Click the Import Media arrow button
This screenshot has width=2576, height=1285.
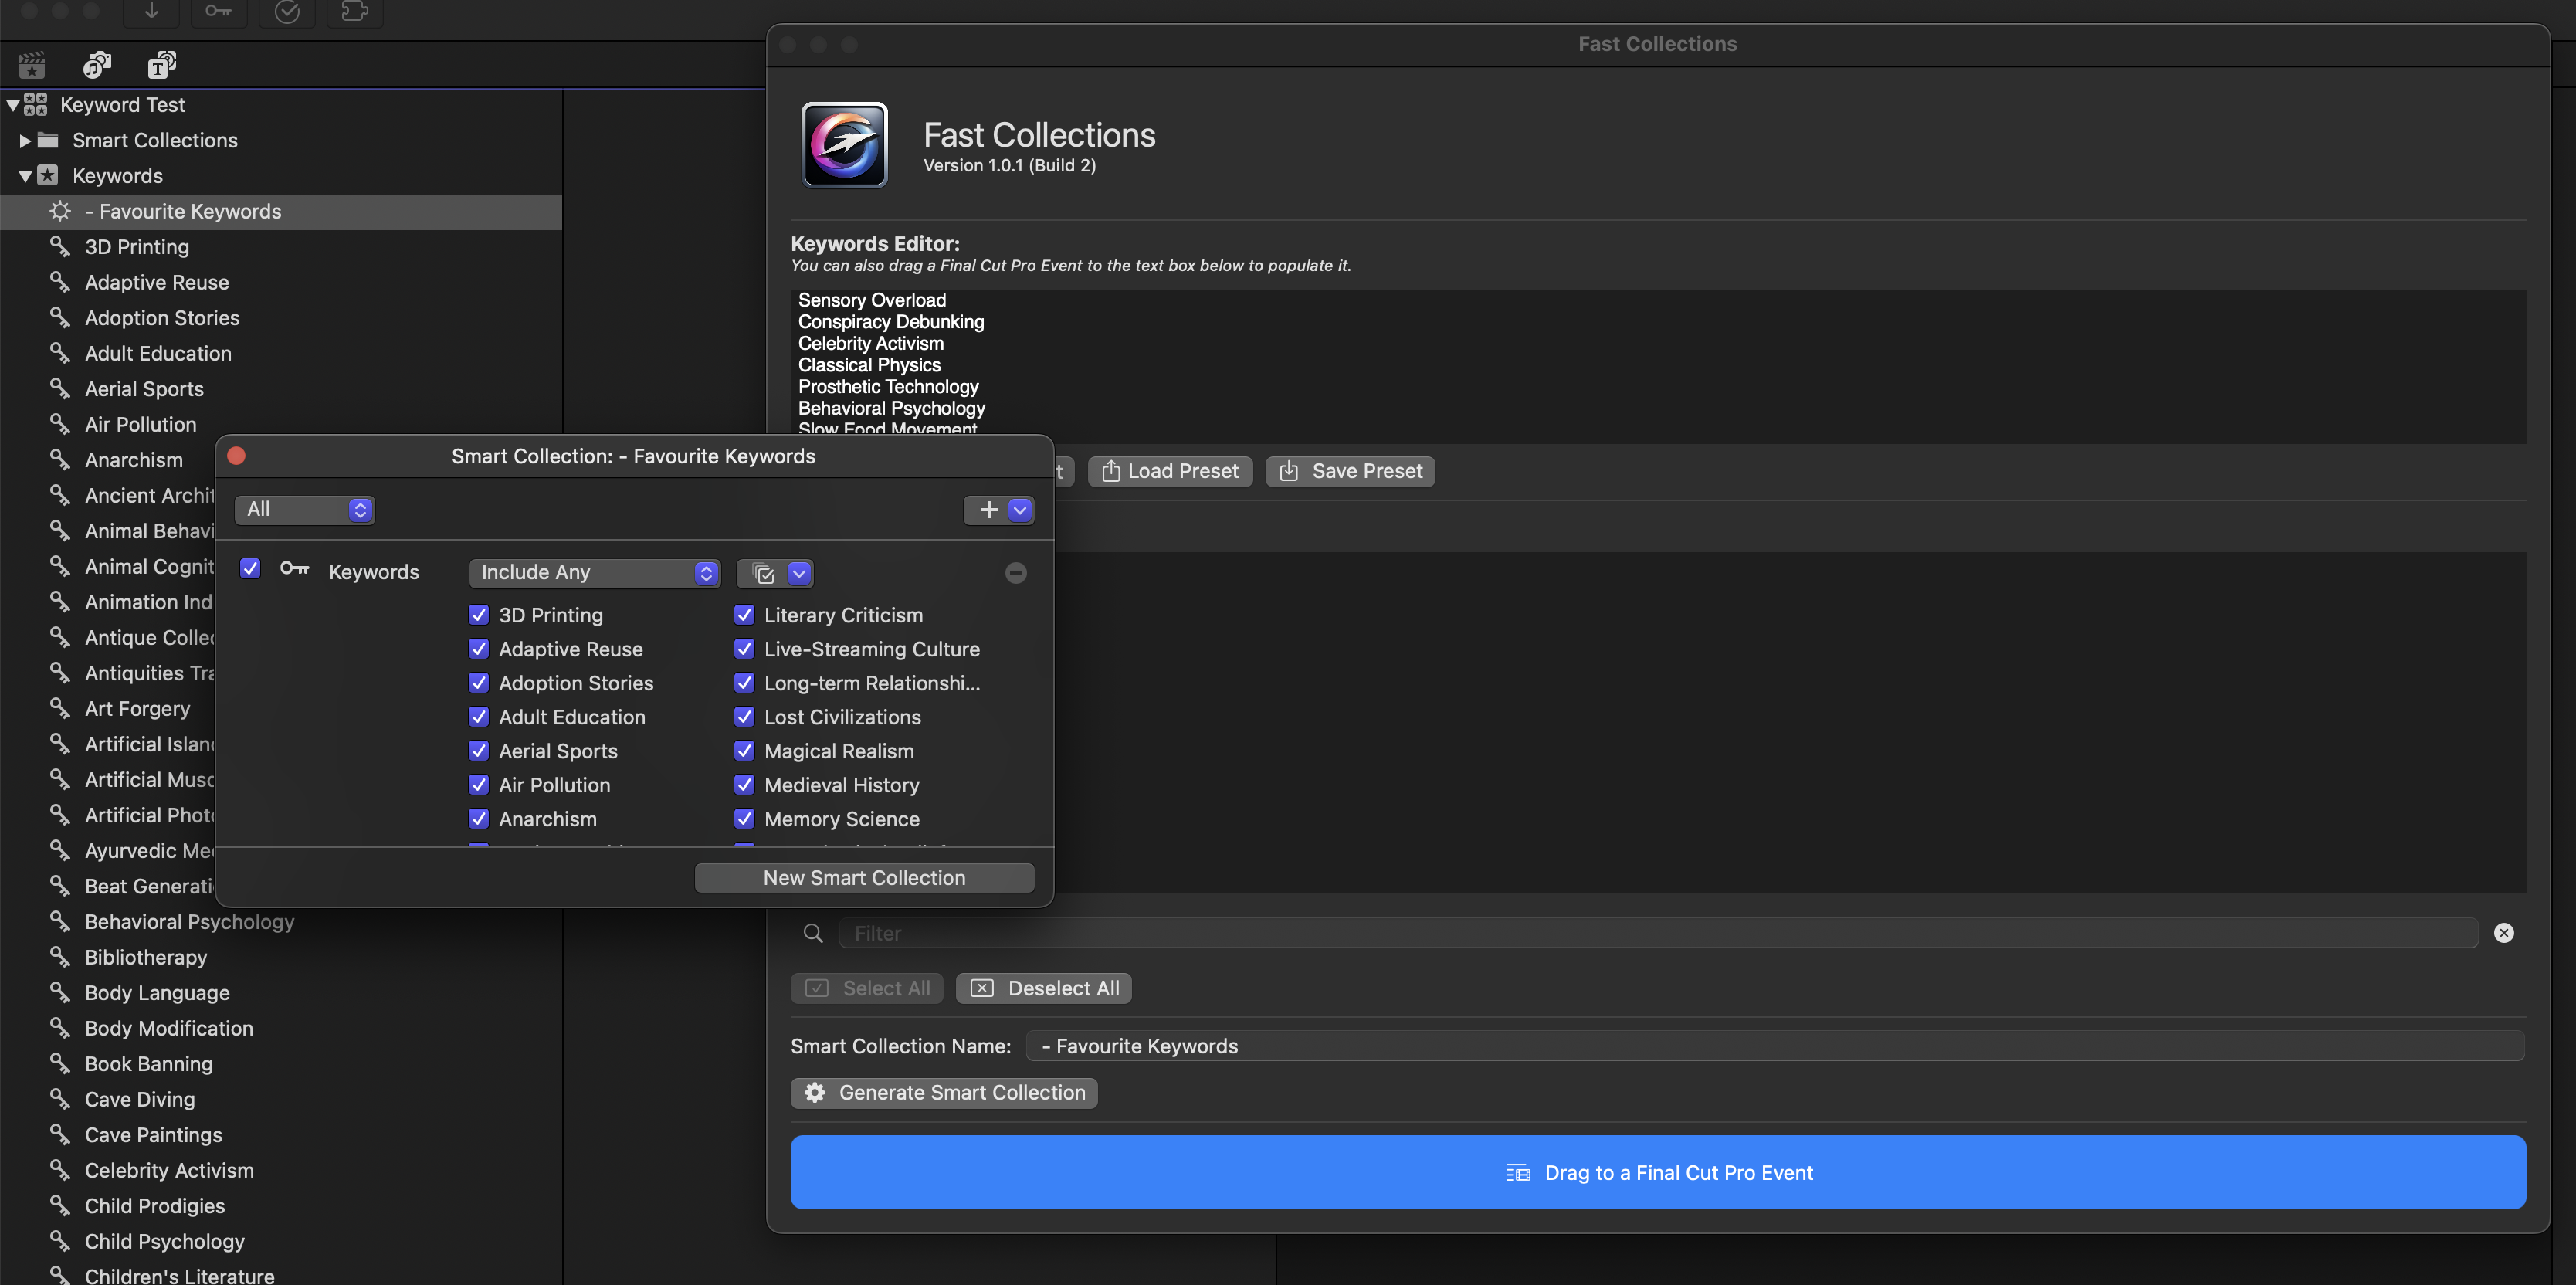(152, 11)
